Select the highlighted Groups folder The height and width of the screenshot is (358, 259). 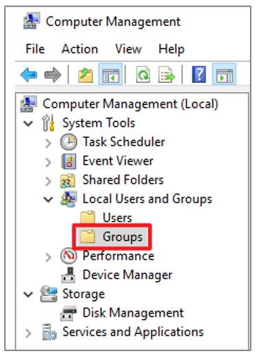[112, 237]
